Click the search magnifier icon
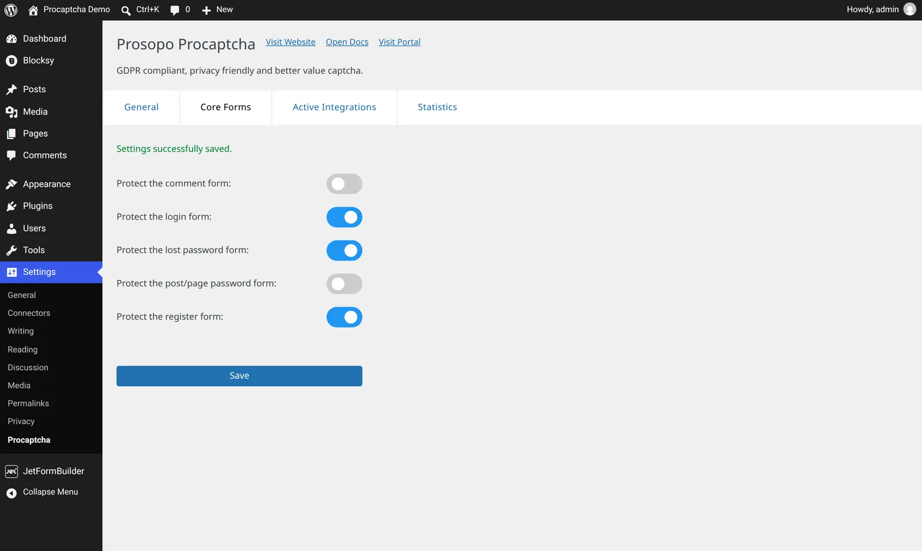The image size is (922, 551). point(126,10)
